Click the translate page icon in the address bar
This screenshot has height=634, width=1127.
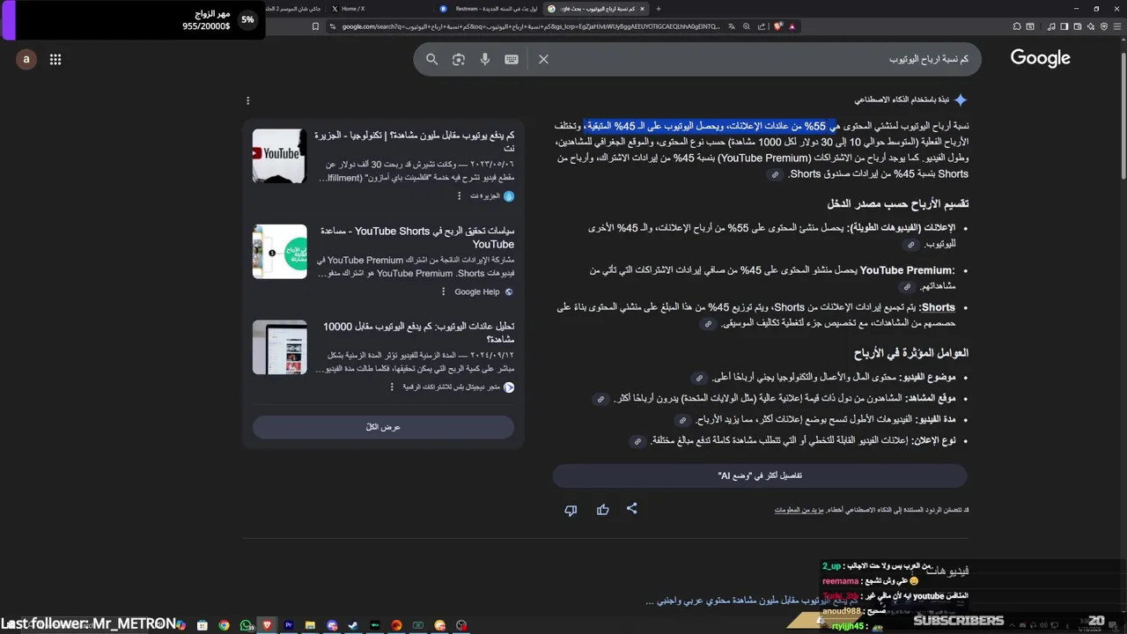coord(732,26)
